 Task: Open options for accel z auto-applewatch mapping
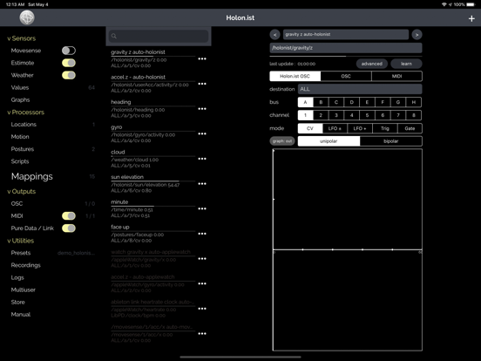(x=202, y=283)
